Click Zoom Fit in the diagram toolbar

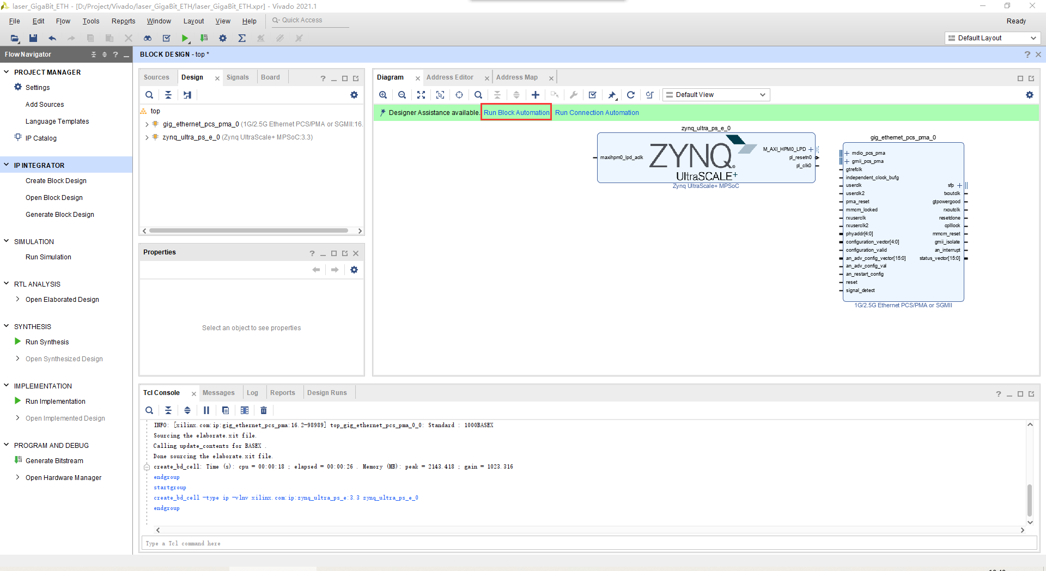[421, 94]
